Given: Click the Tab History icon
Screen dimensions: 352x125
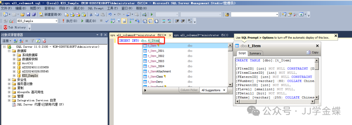Looking at the screenshot, I should [x=6, y=27].
